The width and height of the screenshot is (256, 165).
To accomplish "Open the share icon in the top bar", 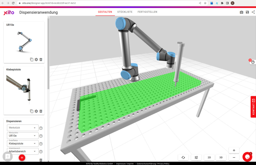I will point(253,12).
